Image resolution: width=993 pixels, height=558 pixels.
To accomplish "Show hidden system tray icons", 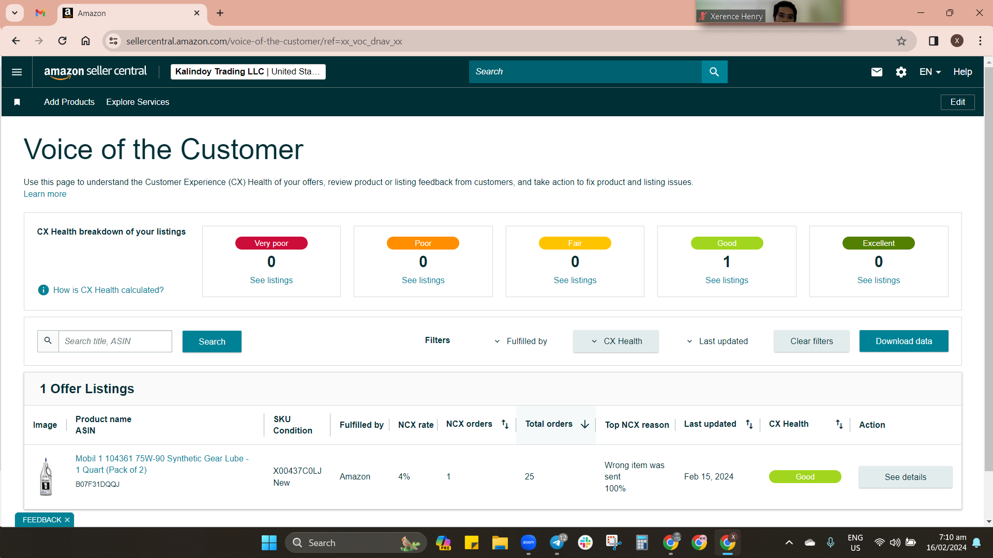I will 789,542.
